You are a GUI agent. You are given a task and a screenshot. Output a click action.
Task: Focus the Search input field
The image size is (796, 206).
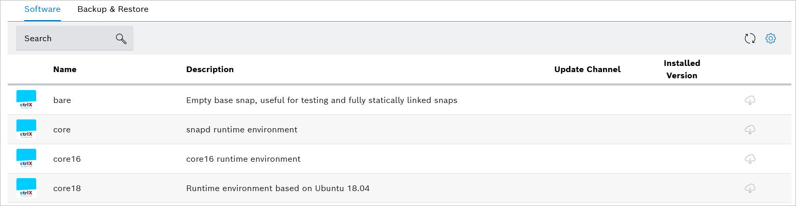click(64, 39)
